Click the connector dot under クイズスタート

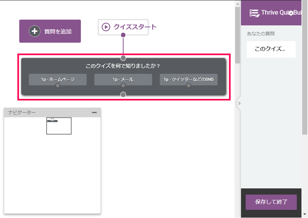pos(123,35)
